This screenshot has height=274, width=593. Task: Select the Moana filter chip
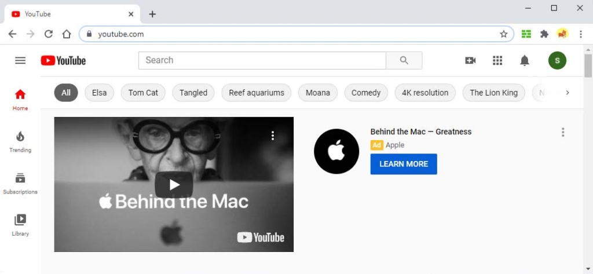(x=318, y=93)
